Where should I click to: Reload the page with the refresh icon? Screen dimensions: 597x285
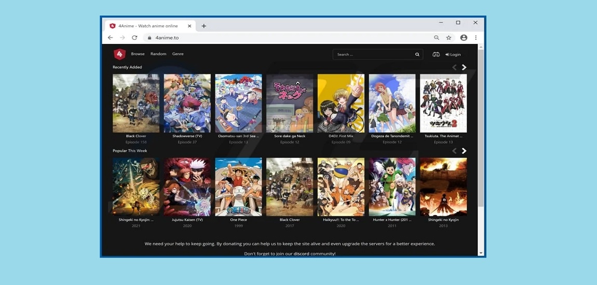click(x=134, y=38)
